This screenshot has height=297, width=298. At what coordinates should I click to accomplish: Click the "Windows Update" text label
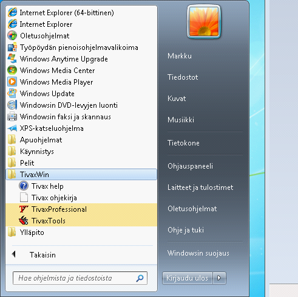tap(47, 94)
